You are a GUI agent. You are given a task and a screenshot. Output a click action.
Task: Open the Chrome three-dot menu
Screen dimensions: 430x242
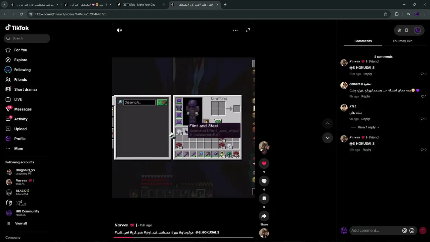(425, 14)
